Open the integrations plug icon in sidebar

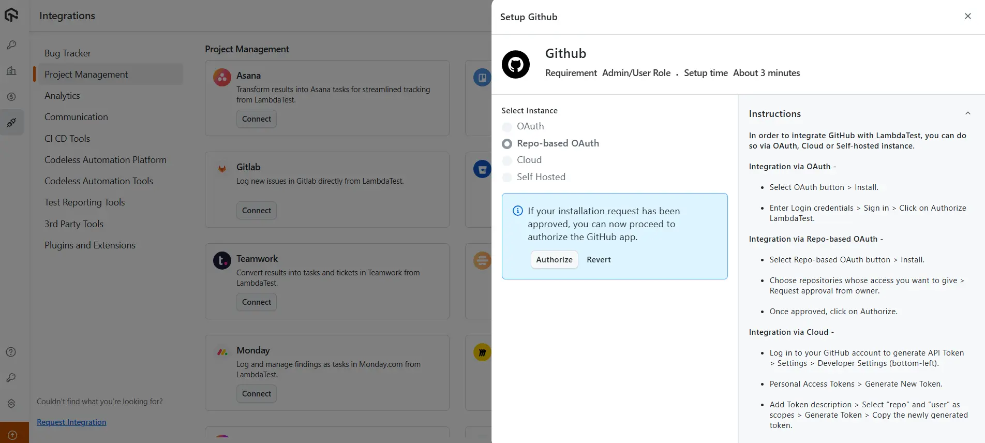(x=11, y=123)
